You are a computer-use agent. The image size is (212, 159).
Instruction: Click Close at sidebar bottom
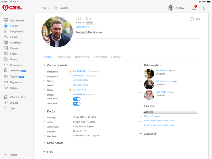point(13,154)
